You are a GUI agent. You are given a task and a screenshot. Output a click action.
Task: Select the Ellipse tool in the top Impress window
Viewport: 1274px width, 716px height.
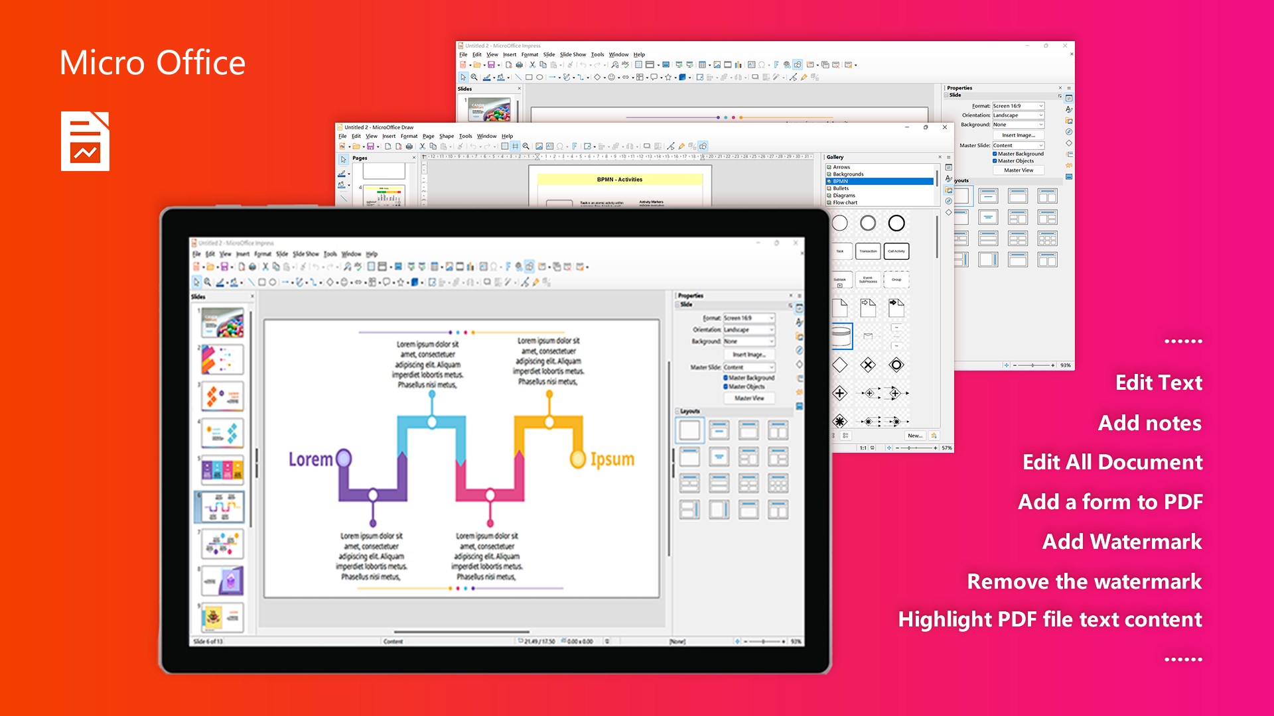[x=539, y=78]
